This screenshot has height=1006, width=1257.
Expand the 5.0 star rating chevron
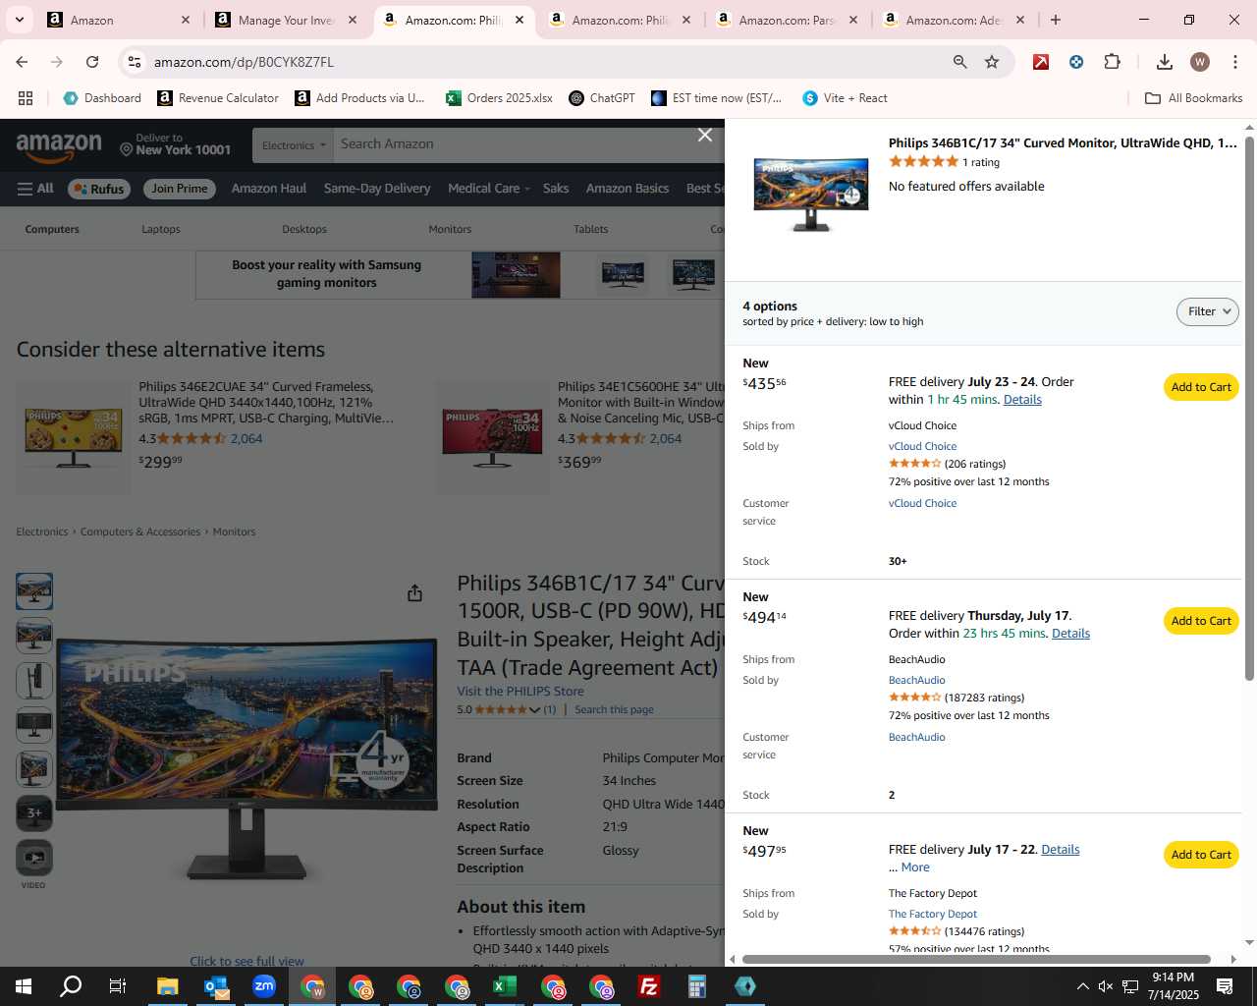[x=534, y=709]
